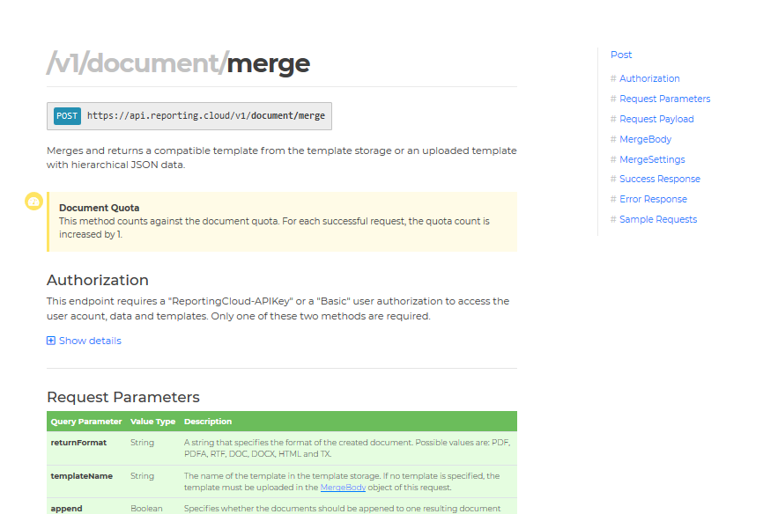
Task: Open the Post sidebar link
Action: pyautogui.click(x=621, y=55)
